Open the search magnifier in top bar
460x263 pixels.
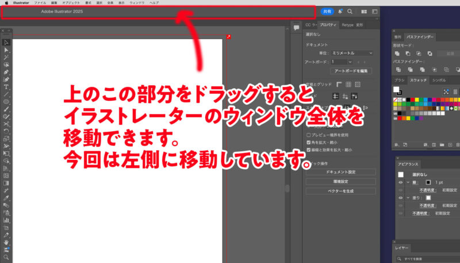pyautogui.click(x=350, y=12)
